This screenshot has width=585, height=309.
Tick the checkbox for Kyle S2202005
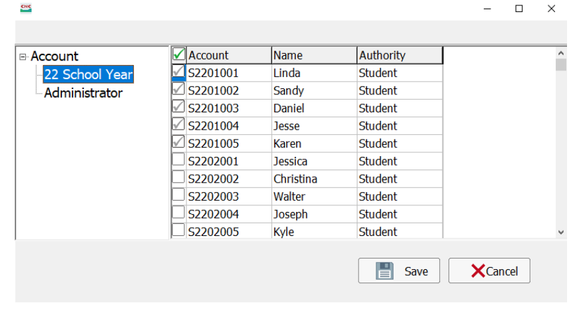[x=178, y=230]
